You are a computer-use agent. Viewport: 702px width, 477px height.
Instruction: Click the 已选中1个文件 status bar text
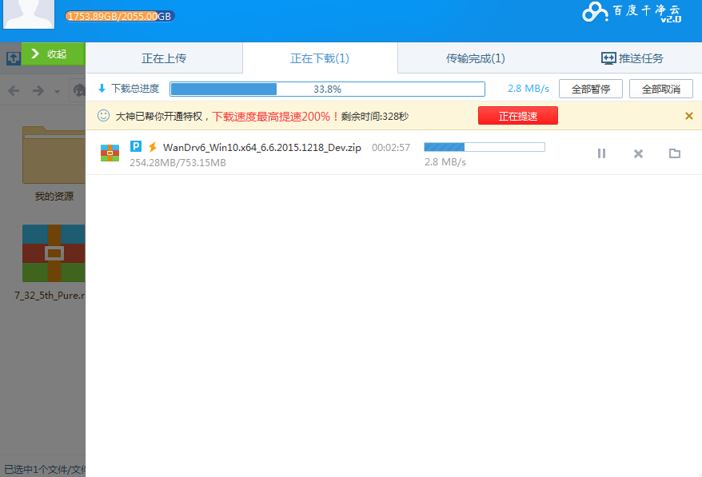coord(44,469)
